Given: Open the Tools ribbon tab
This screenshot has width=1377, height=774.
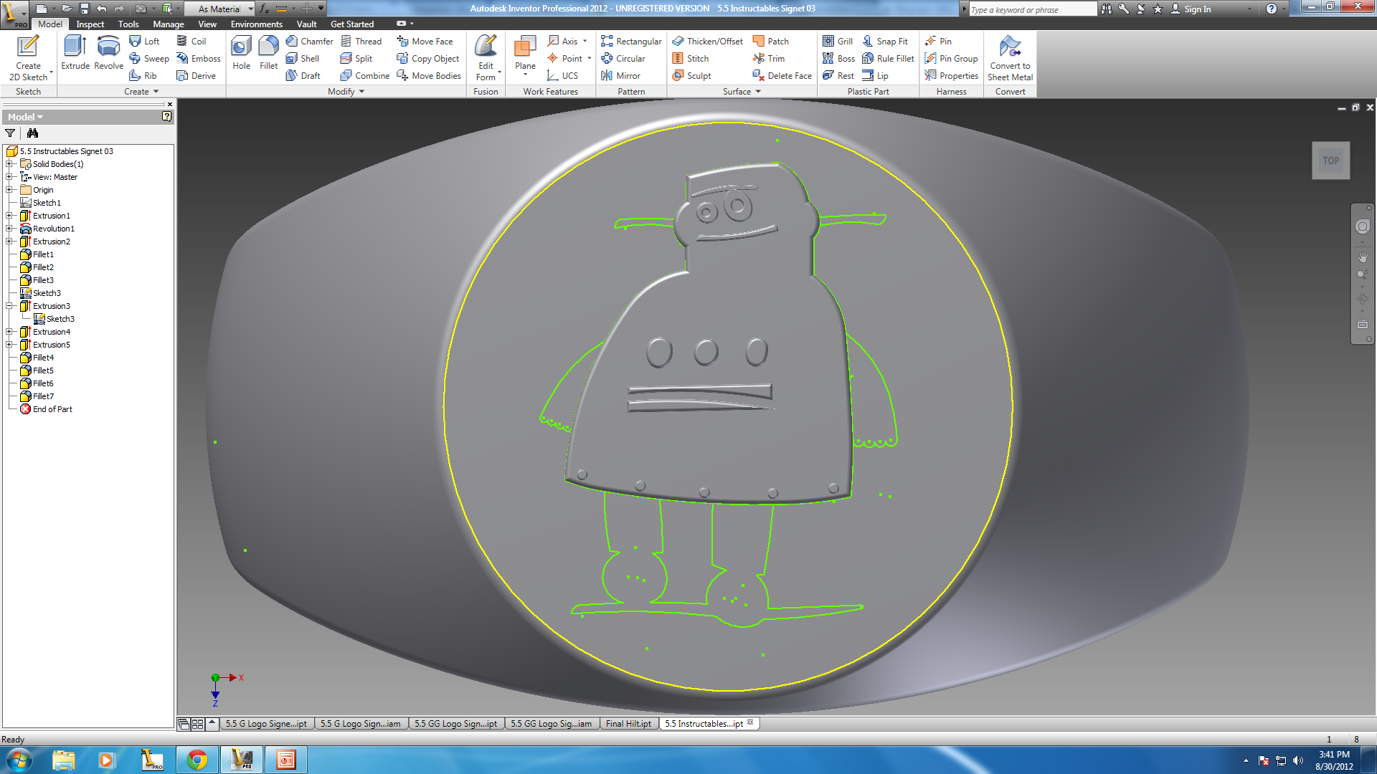Looking at the screenshot, I should pos(128,24).
